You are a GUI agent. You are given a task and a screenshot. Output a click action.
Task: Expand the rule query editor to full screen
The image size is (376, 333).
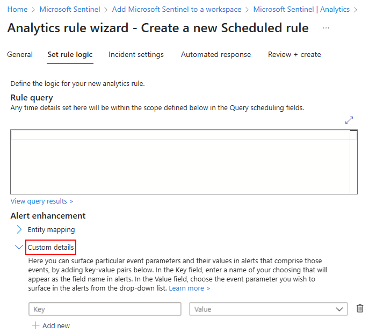tap(349, 120)
